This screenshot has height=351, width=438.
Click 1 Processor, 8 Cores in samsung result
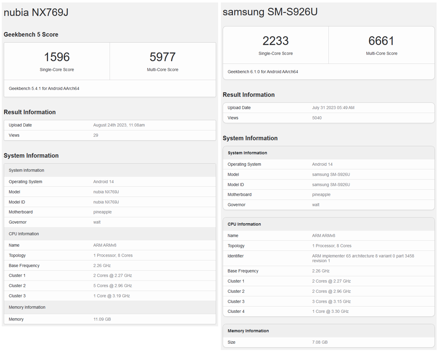(332, 246)
